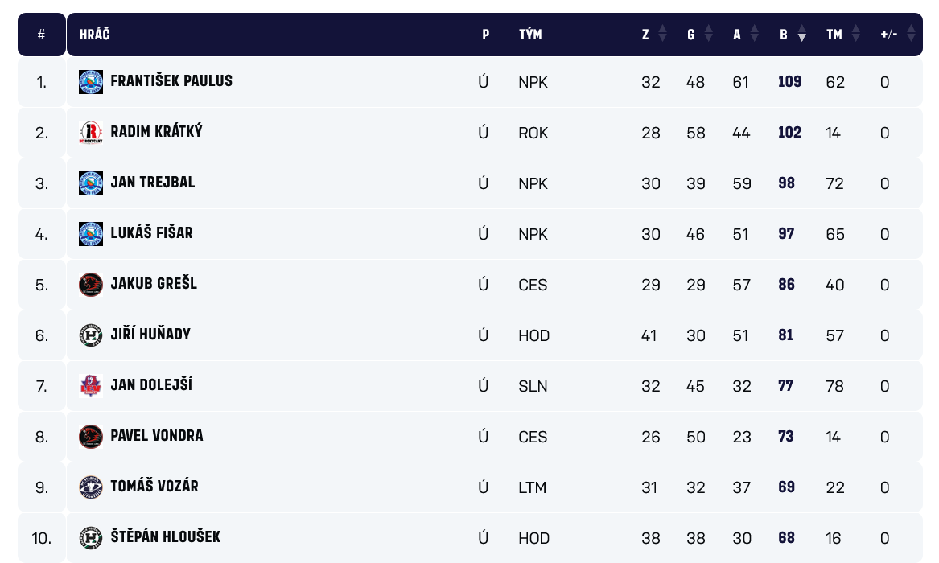This screenshot has width=939, height=563.
Task: Click Štěpán Hloušek's team logo icon
Action: (x=91, y=538)
